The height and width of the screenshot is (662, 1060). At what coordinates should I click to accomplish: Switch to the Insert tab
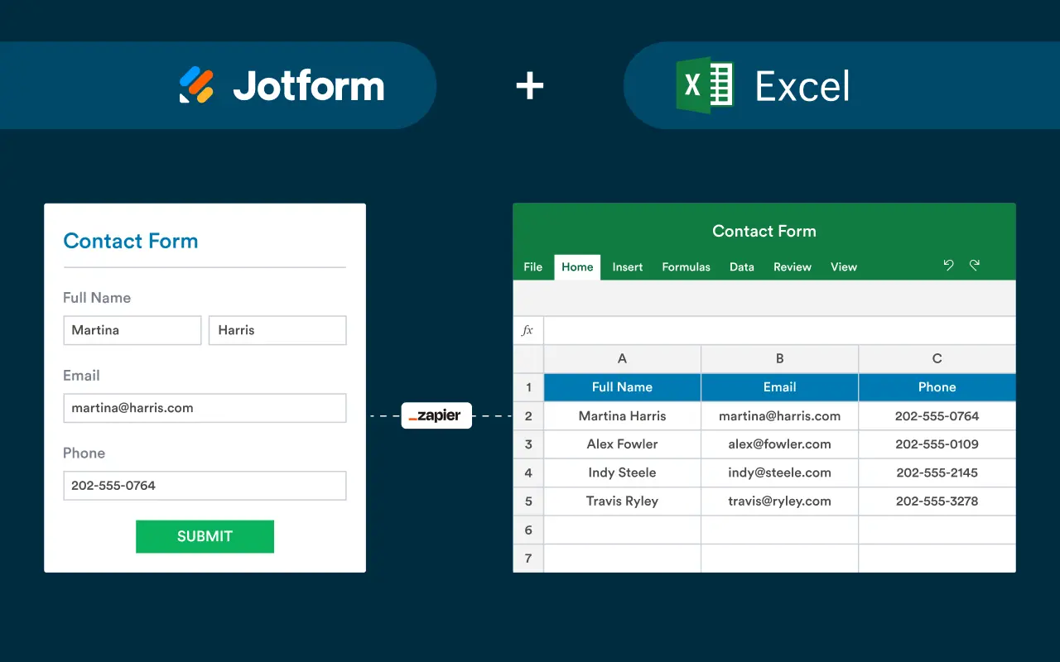coord(628,266)
